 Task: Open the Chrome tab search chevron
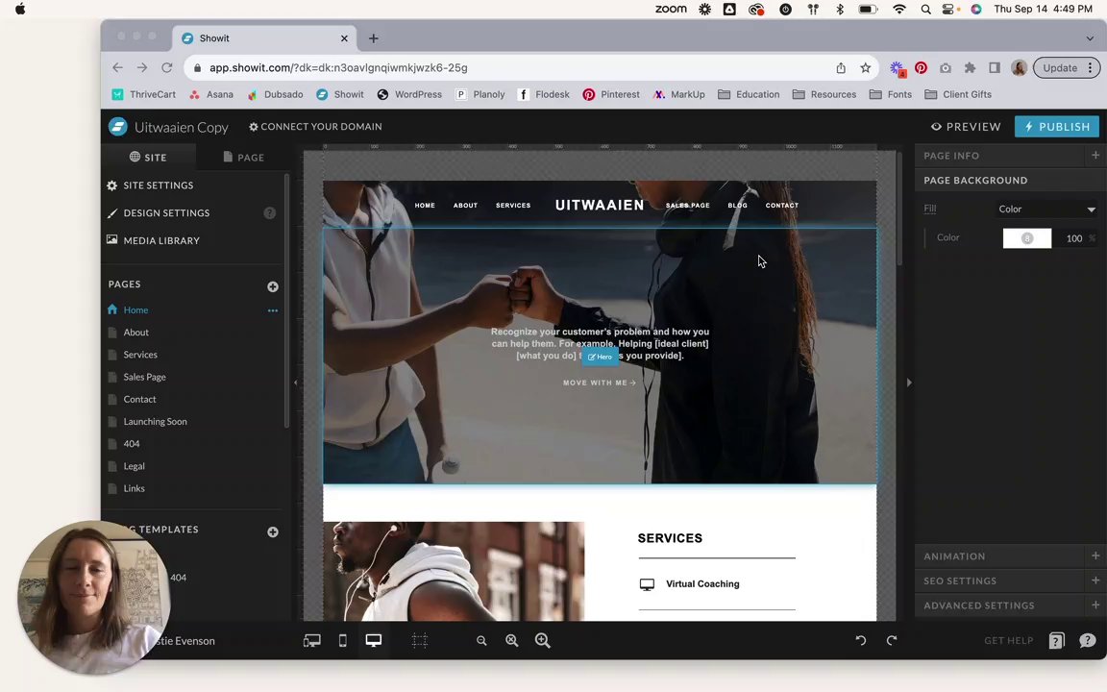1090,38
